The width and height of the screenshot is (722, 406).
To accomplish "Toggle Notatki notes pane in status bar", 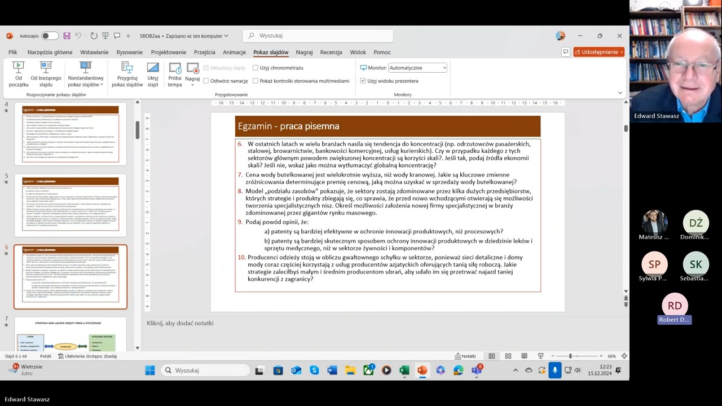I will tap(465, 356).
